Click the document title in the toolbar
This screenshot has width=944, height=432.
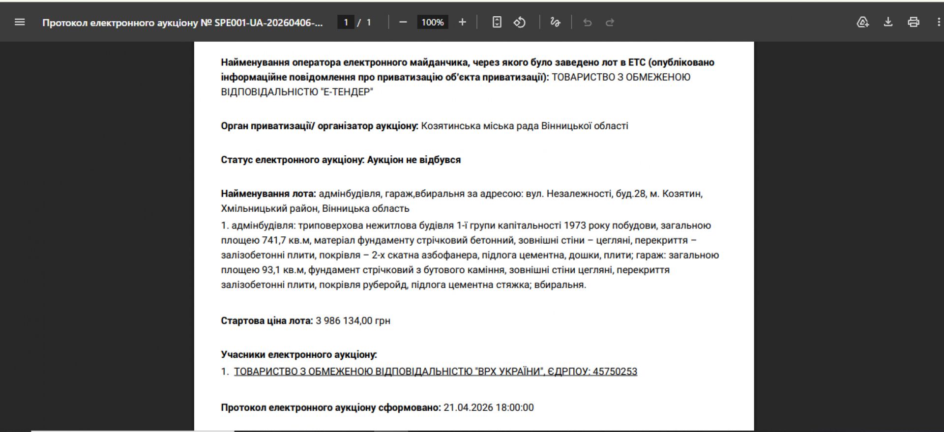[182, 23]
